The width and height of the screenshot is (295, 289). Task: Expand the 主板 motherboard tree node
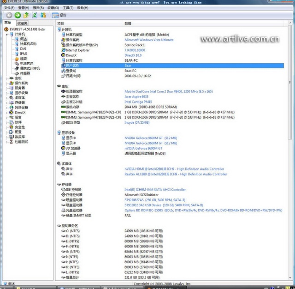coord(6,78)
